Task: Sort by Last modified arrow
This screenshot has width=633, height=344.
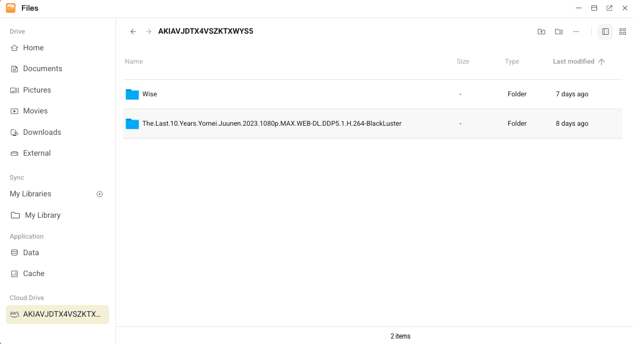Action: (601, 62)
